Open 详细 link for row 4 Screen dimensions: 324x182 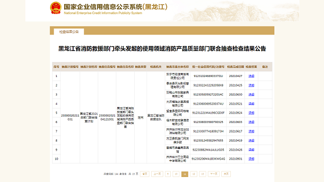tap(251, 103)
